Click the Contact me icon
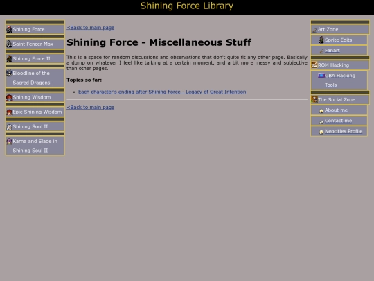The width and height of the screenshot is (374, 281). (321, 121)
